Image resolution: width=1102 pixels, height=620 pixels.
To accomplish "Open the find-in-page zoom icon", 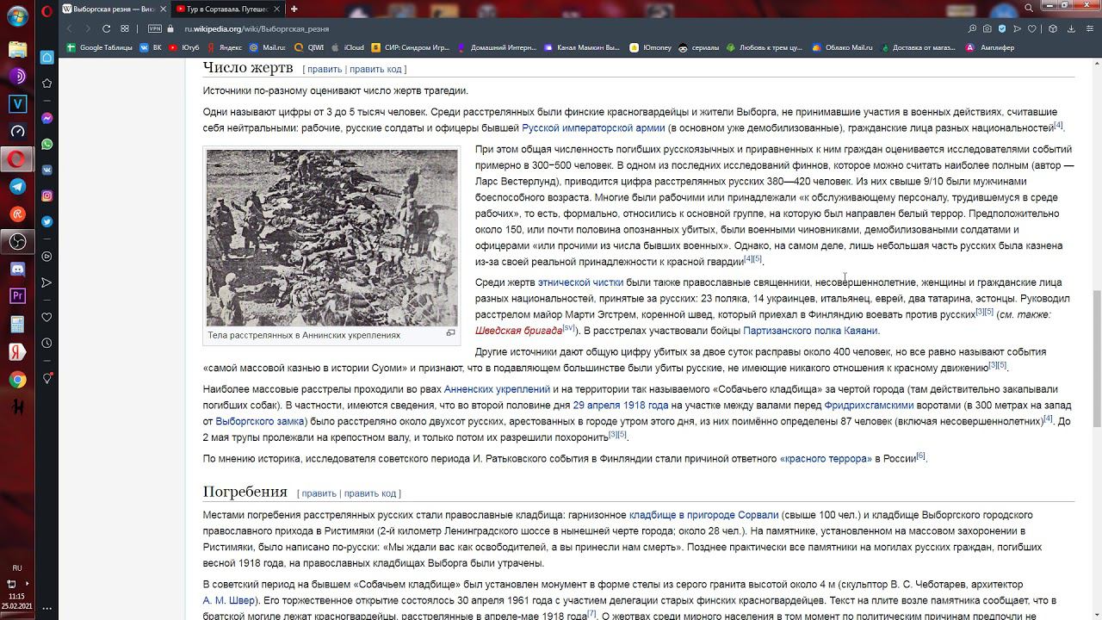I will point(972,28).
